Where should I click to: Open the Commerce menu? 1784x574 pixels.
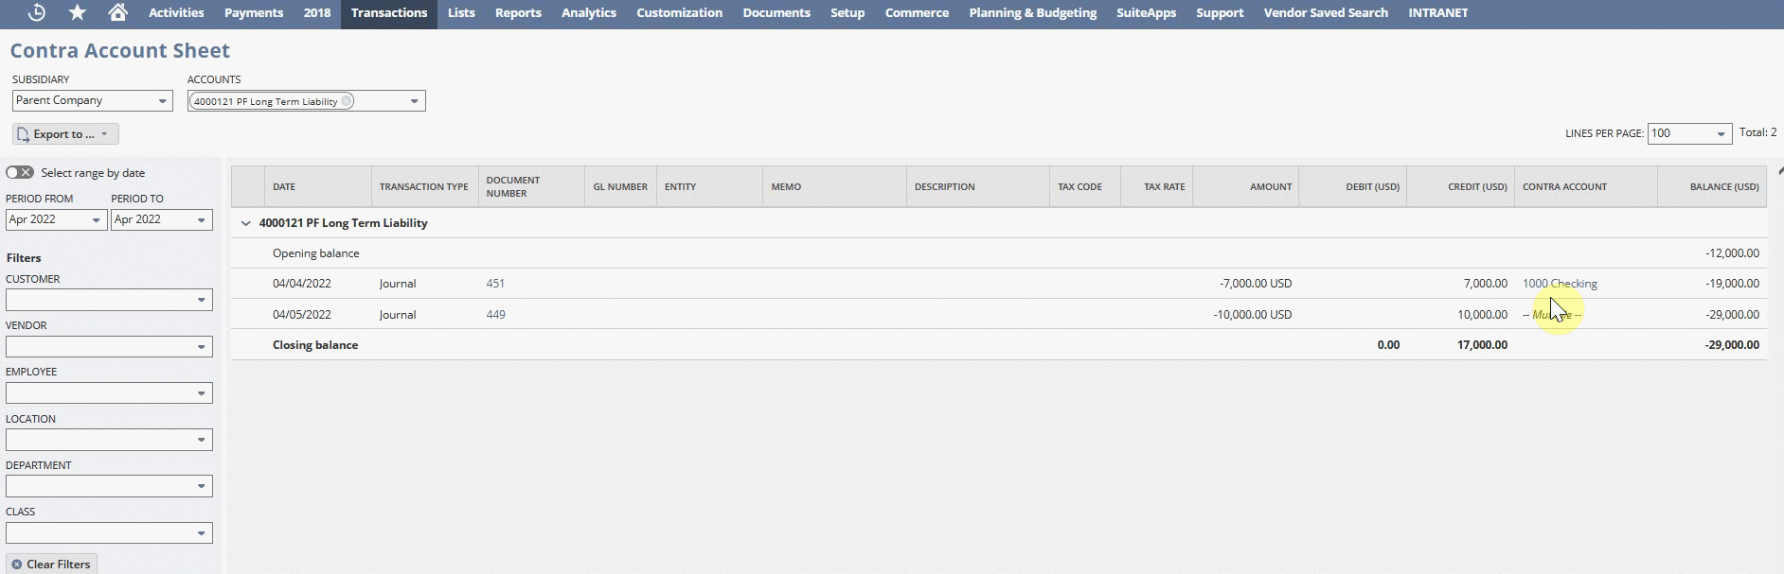(x=917, y=12)
